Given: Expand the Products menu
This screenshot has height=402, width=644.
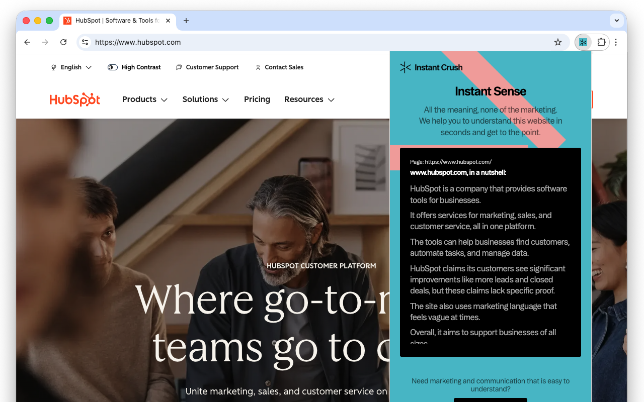Looking at the screenshot, I should [144, 99].
